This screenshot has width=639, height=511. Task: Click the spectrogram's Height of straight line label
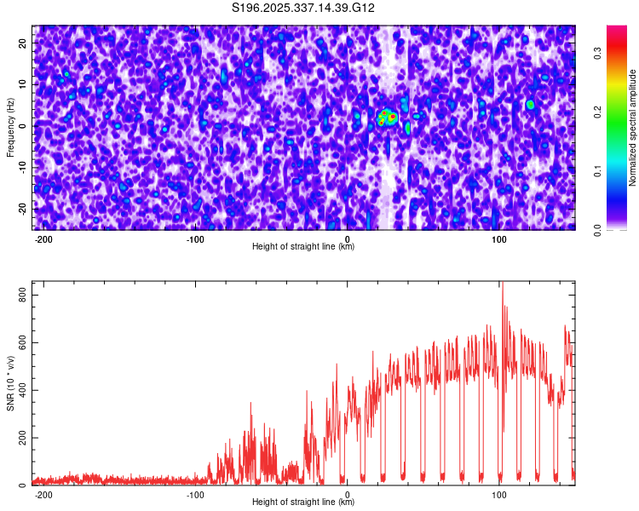(303, 246)
